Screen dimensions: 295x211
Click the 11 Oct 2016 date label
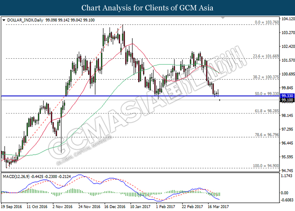pyautogui.click(x=37, y=207)
